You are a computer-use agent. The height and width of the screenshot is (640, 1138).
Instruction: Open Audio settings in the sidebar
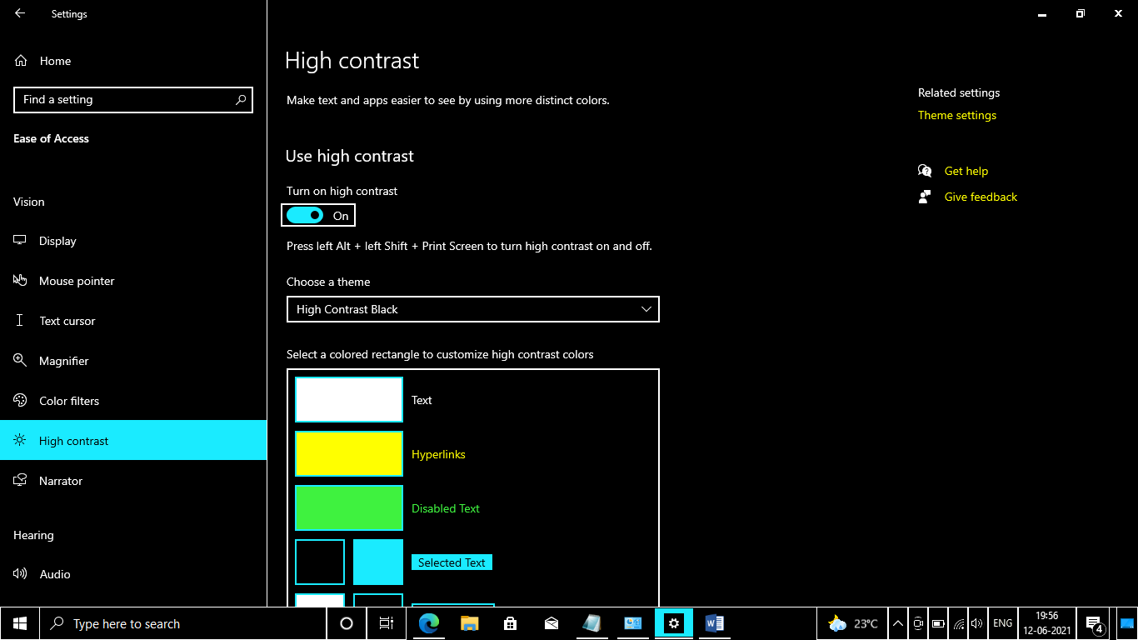[133, 574]
